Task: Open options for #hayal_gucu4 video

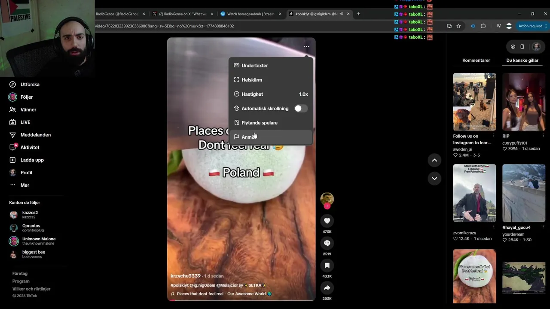Action: click(x=543, y=227)
